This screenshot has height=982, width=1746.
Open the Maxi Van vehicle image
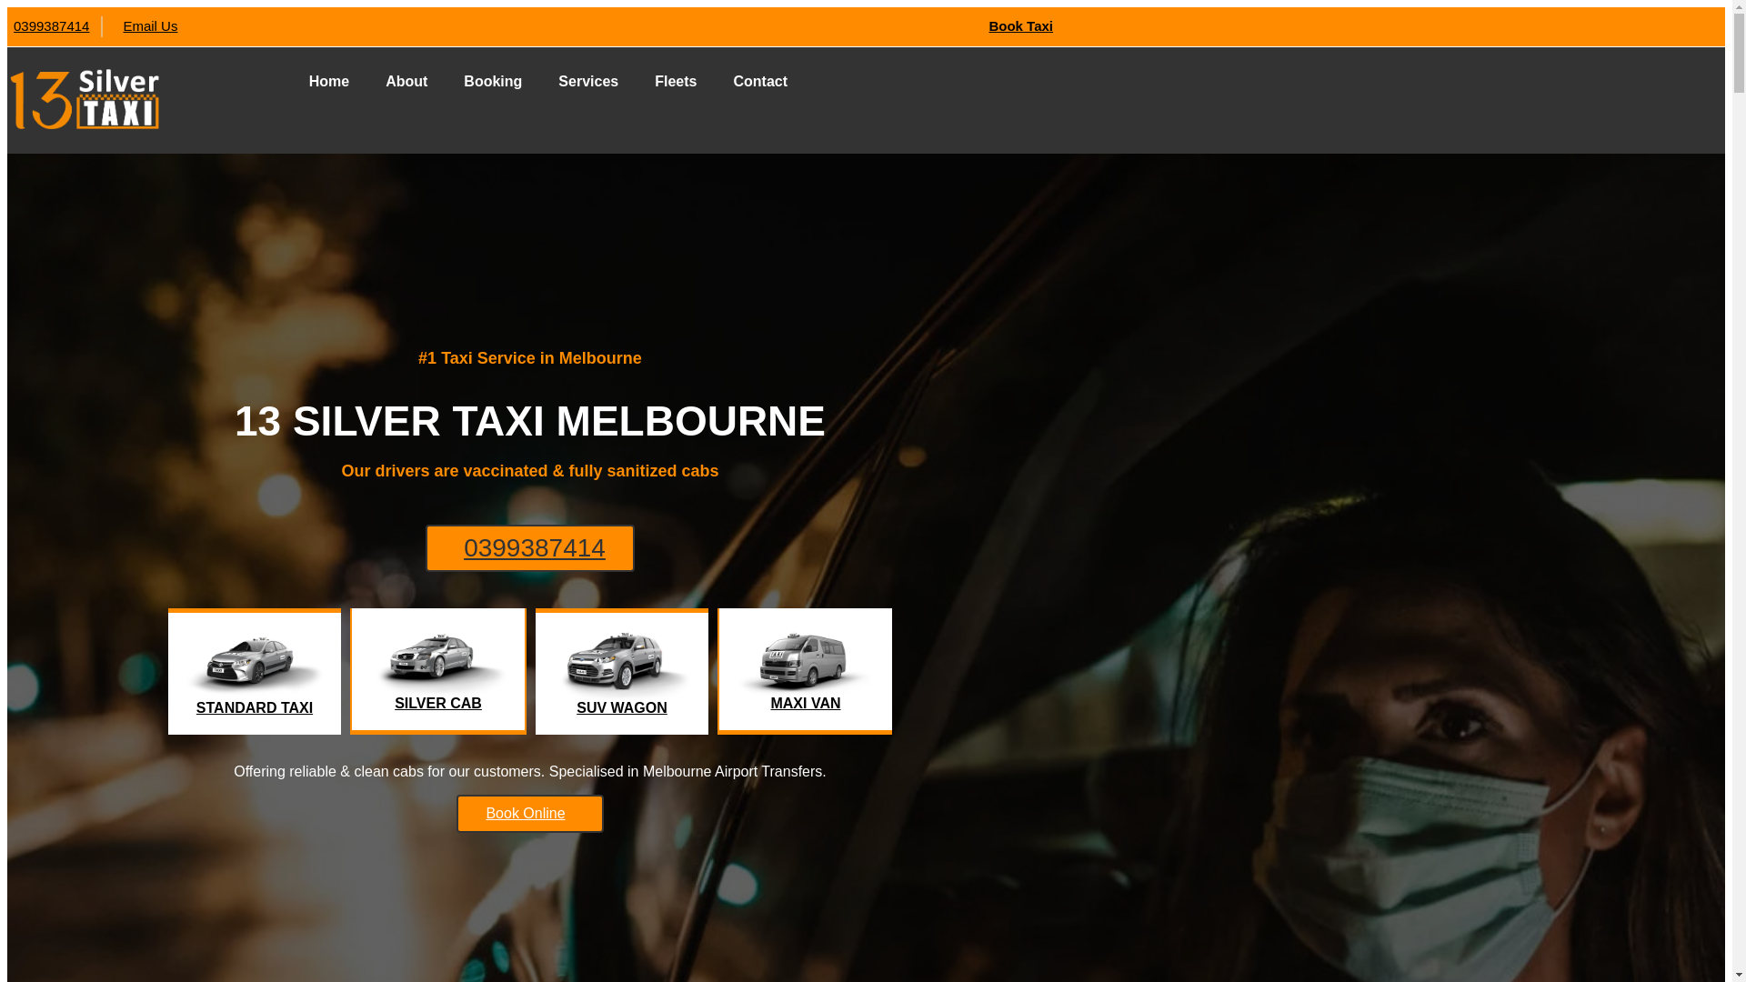pyautogui.click(x=806, y=659)
